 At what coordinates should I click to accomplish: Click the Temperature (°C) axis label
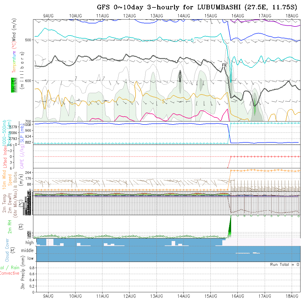click(x=14, y=57)
